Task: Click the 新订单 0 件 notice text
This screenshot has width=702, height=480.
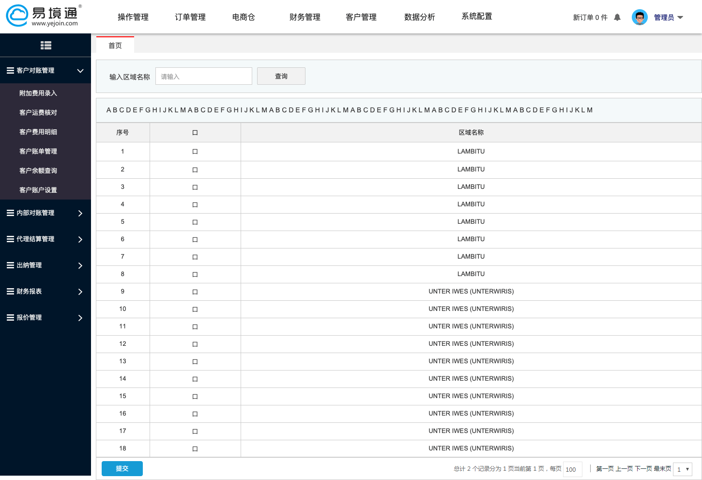Action: pyautogui.click(x=590, y=17)
